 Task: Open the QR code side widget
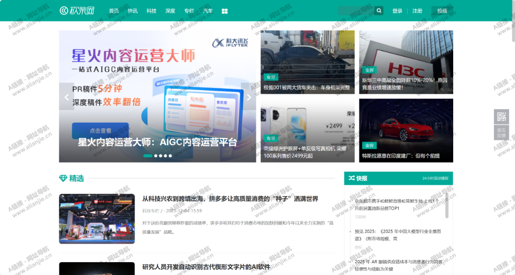501,116
